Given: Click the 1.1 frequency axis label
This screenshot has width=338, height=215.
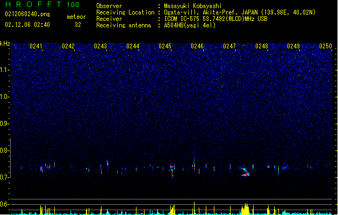Looking at the screenshot, I should [5, 70].
